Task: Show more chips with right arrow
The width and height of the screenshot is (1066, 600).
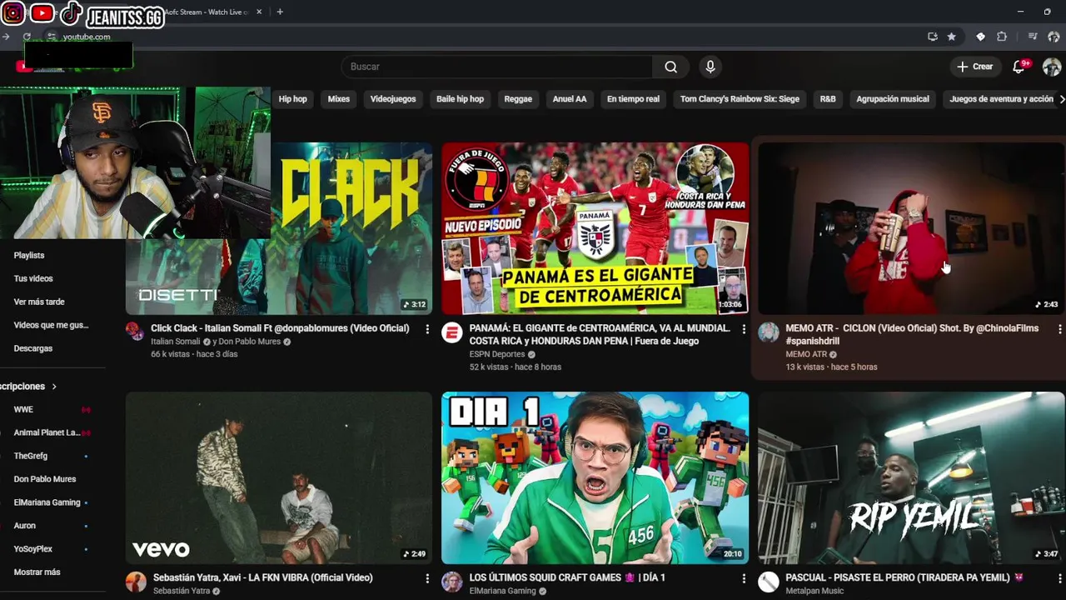Action: coord(1061,99)
